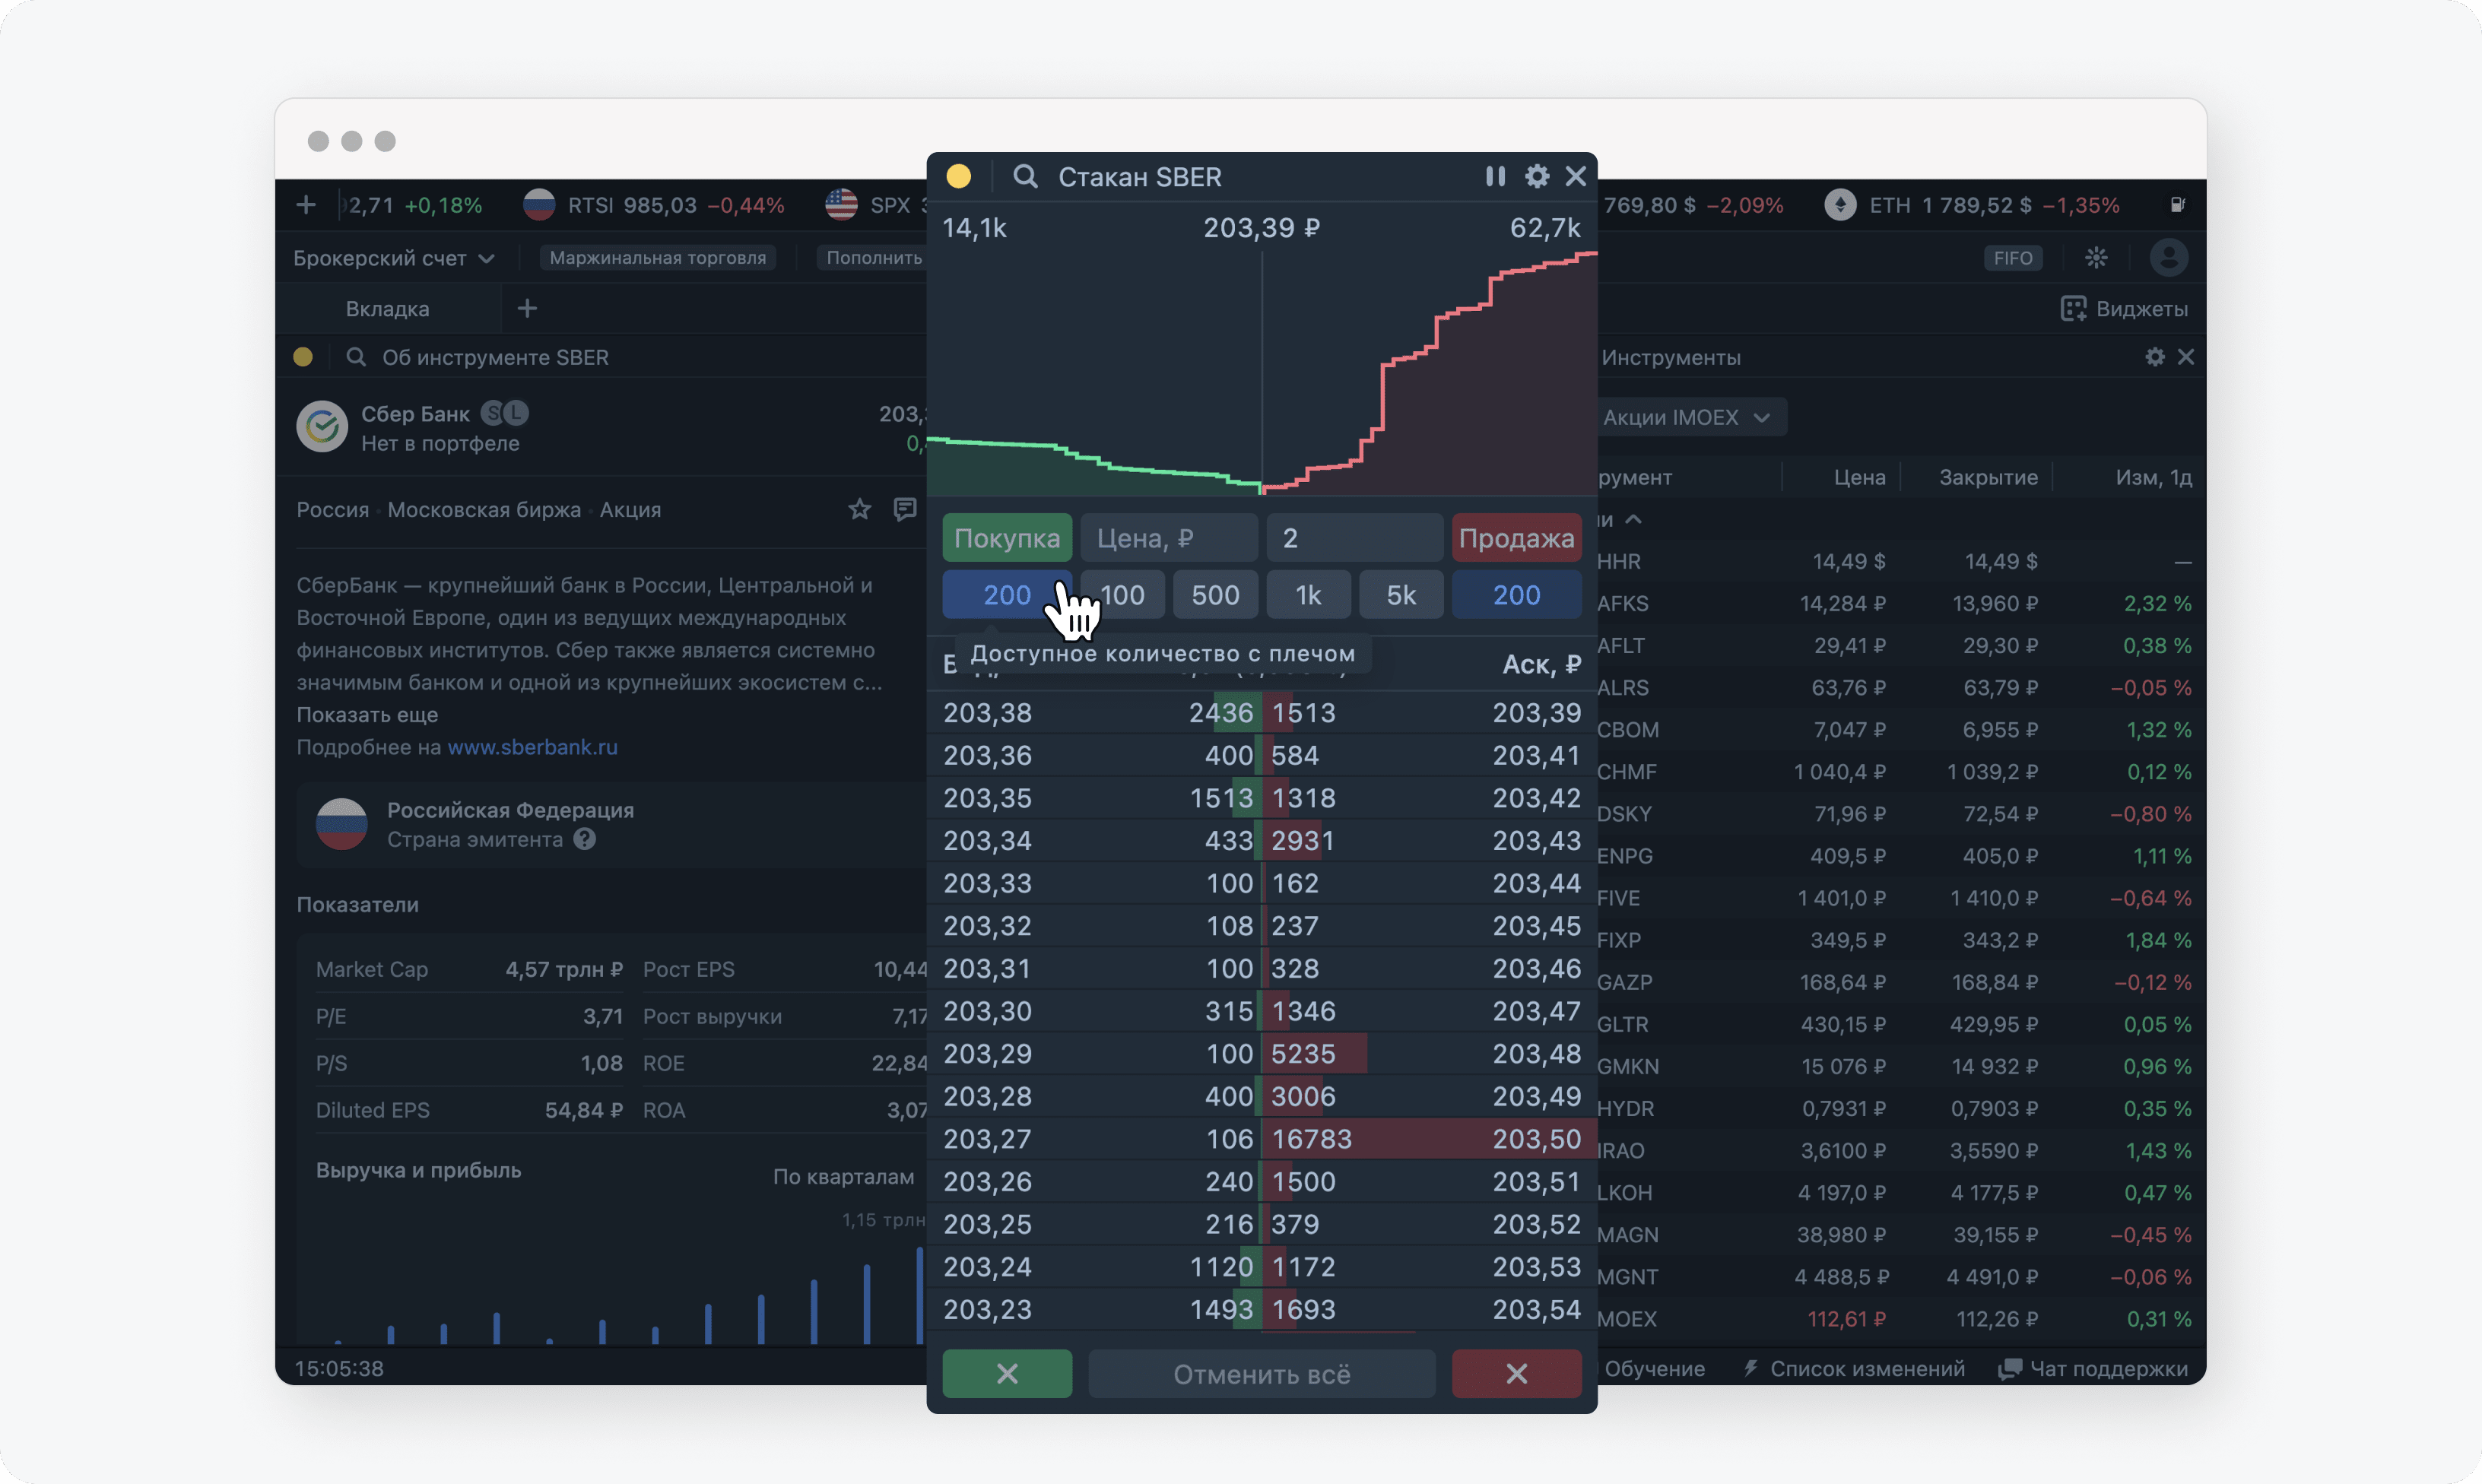The height and width of the screenshot is (1484, 2482).
Task: Click RTSI index ticker in top bar
Action: point(654,205)
